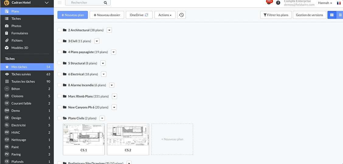343x164 pixels.
Task: Open Cadran Hotel project switcher
Action: 27,3
